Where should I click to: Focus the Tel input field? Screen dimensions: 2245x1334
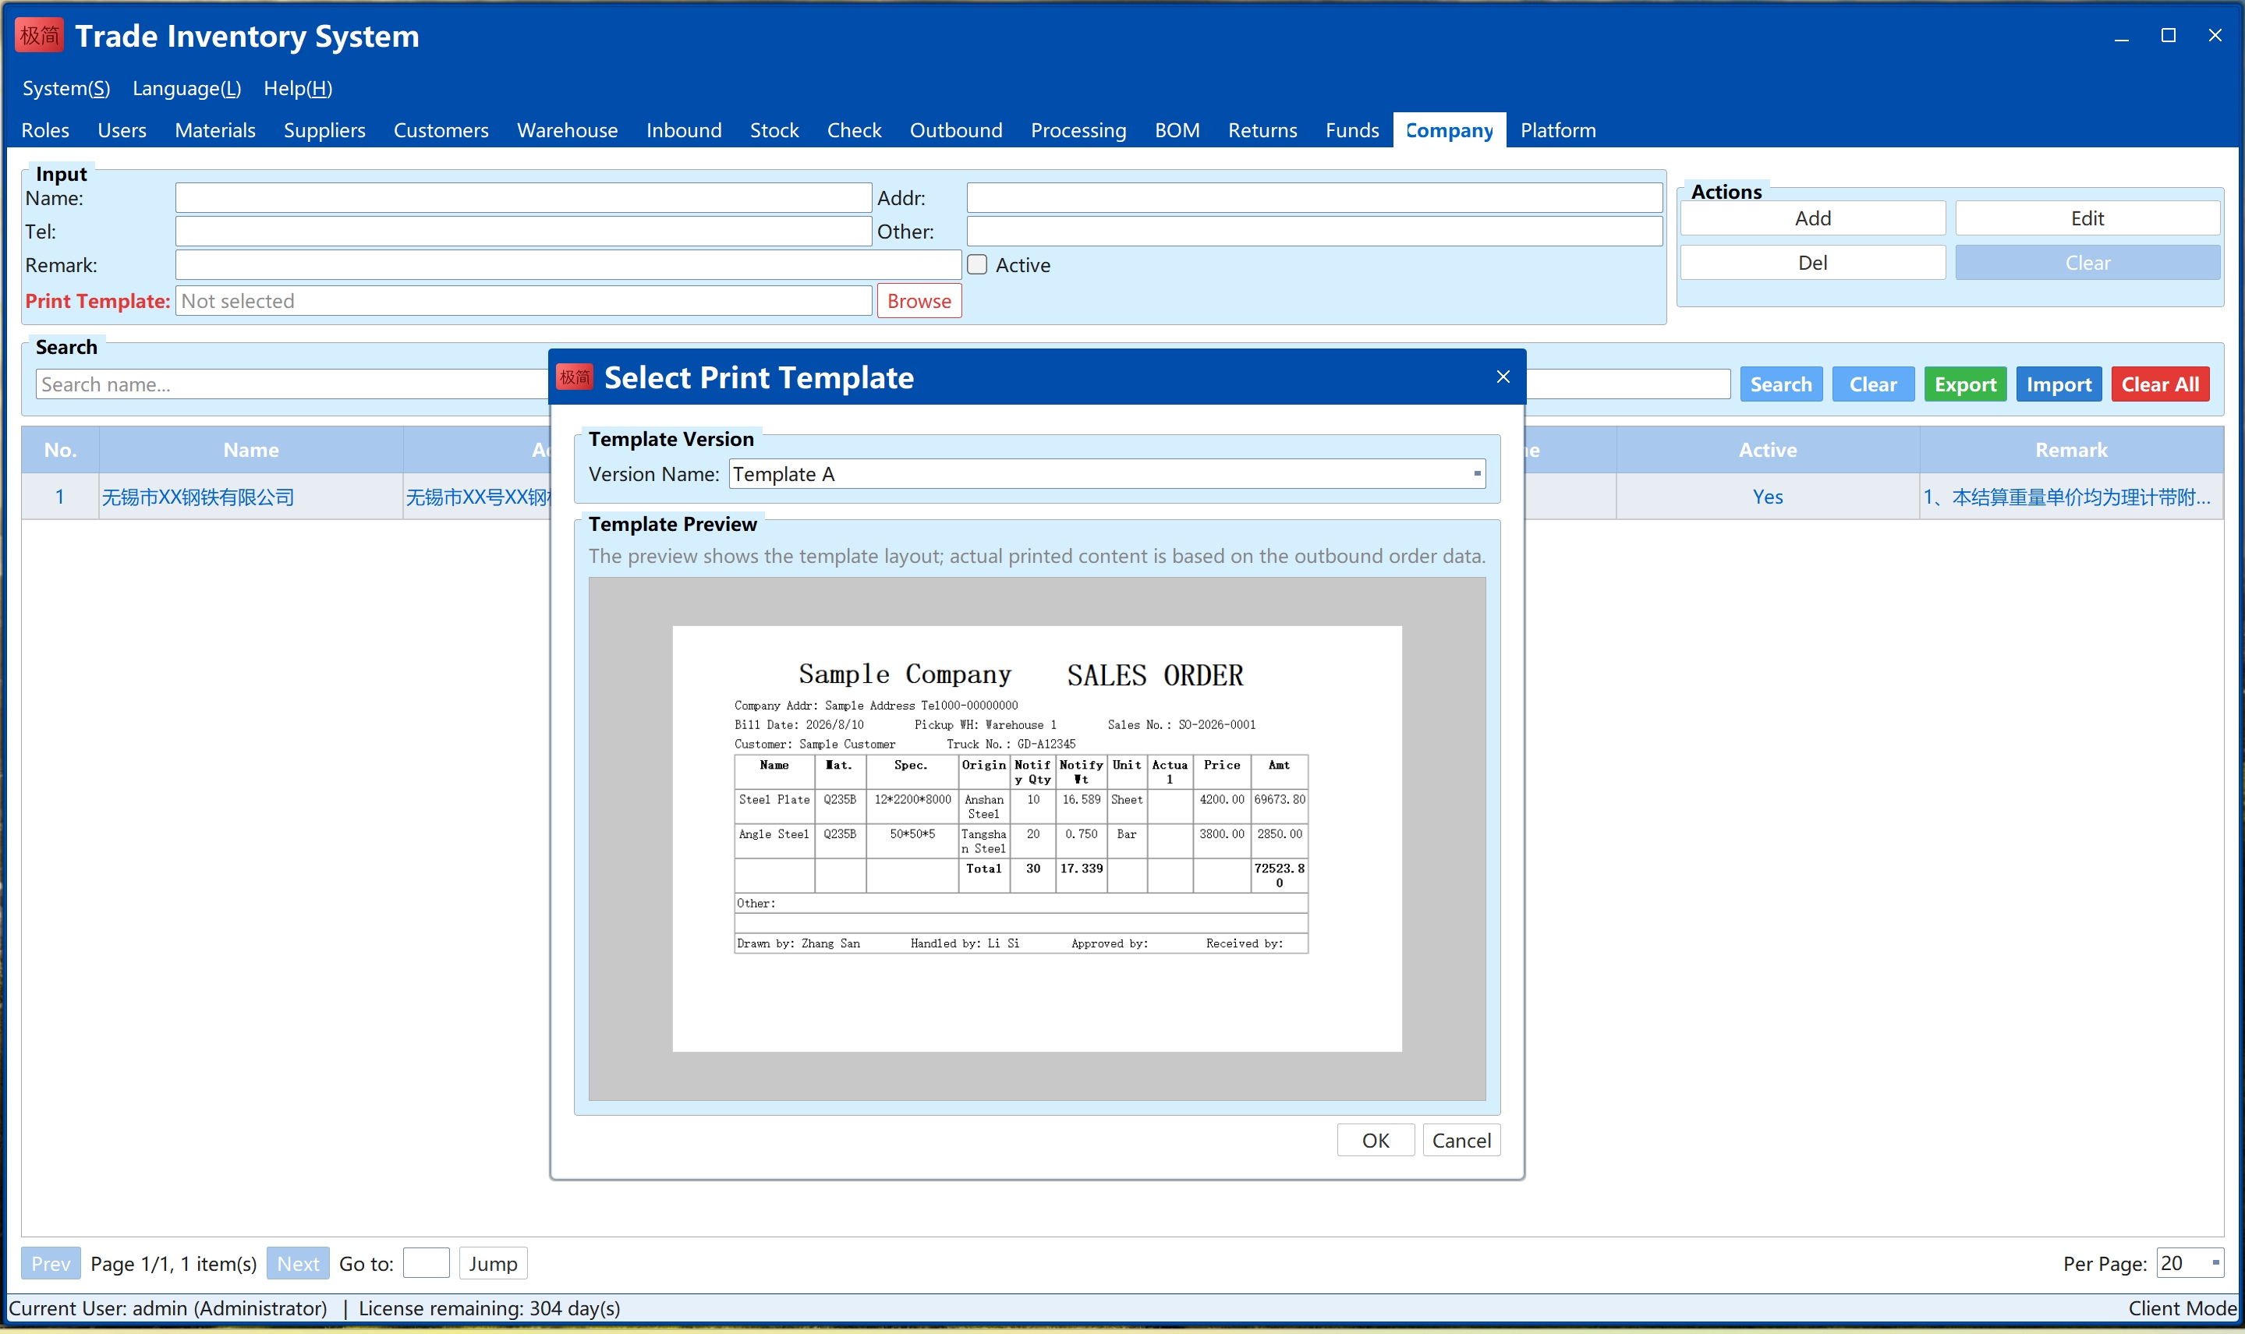pos(523,231)
